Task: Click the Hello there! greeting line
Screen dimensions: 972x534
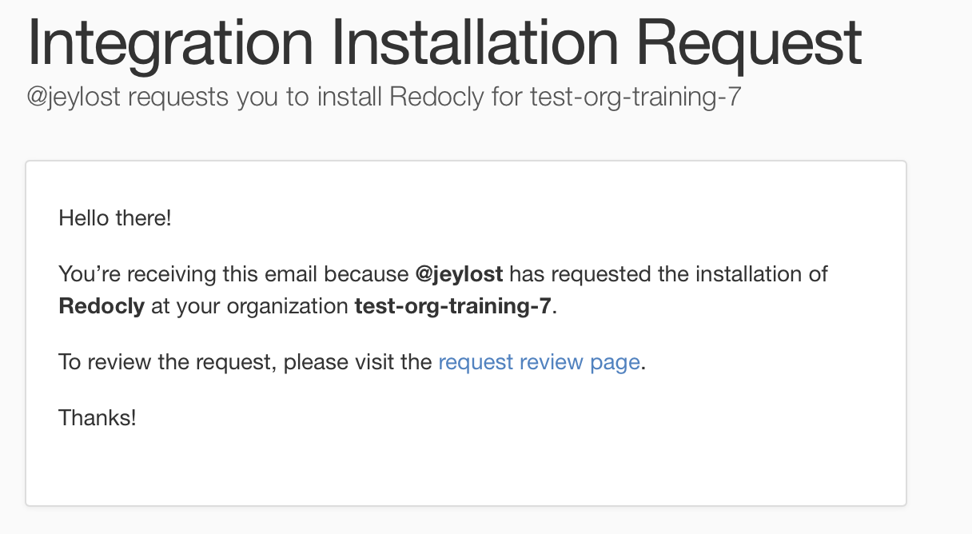Action: pos(115,217)
